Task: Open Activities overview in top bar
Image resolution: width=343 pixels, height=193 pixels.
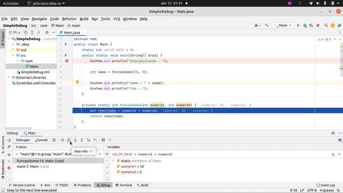Action: coord(11,3)
